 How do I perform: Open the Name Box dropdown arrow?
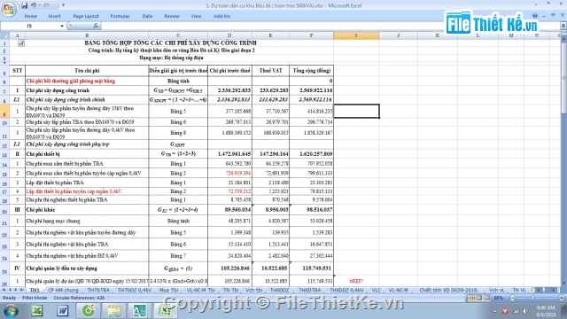pyautogui.click(x=62, y=26)
